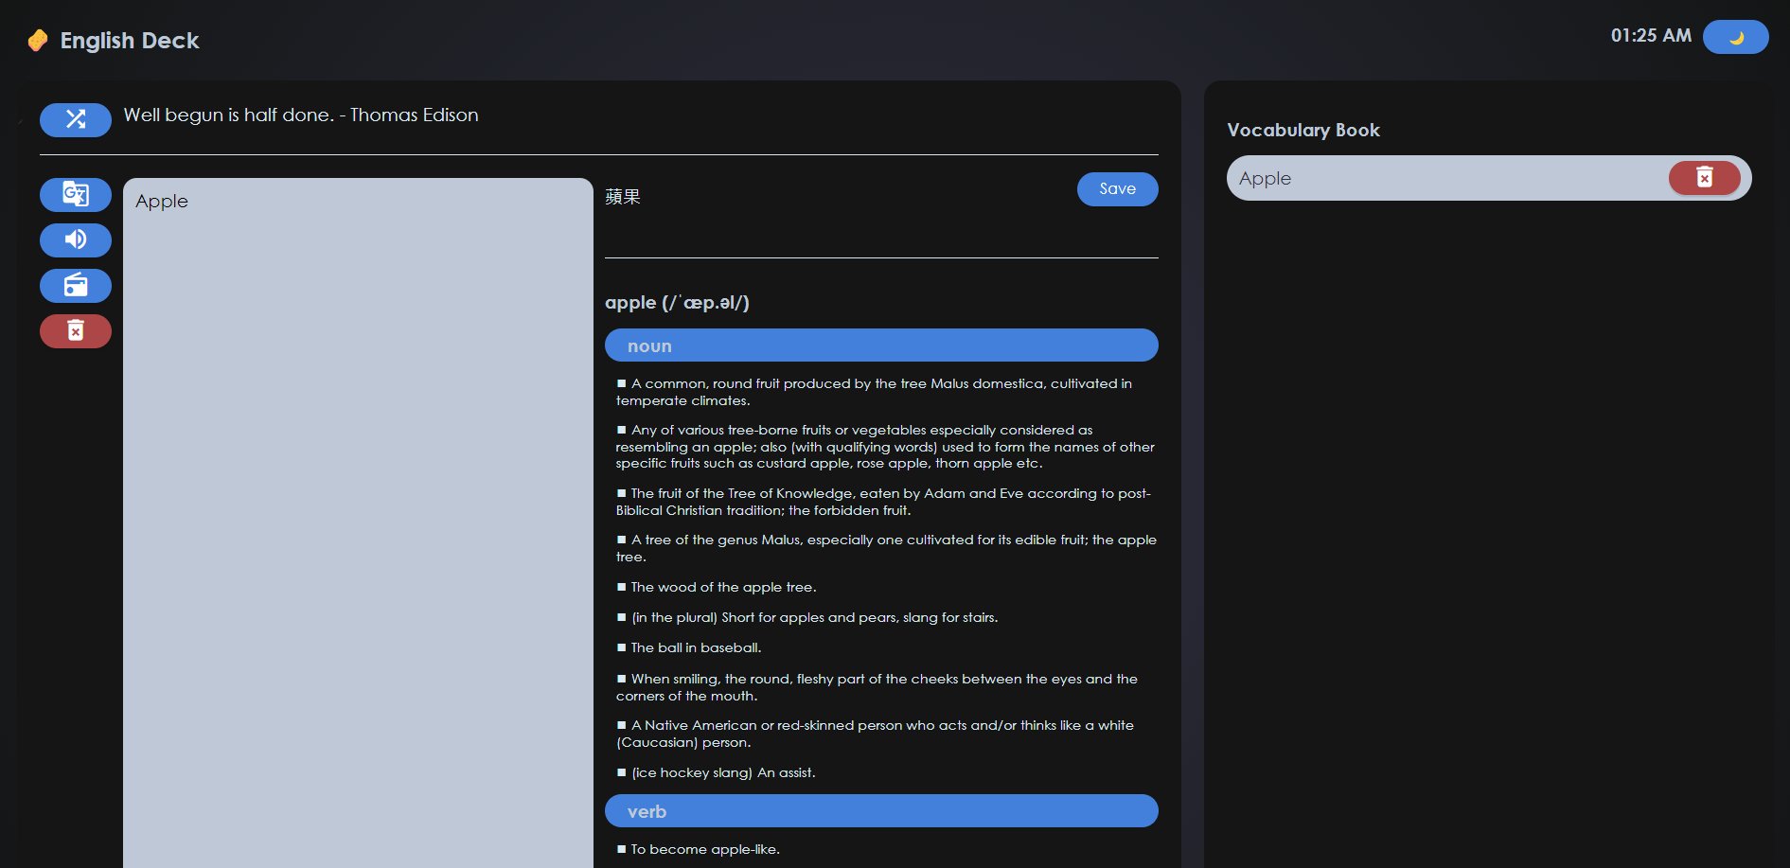Save the translated word
Viewport: 1790px width, 868px height.
[x=1117, y=189]
